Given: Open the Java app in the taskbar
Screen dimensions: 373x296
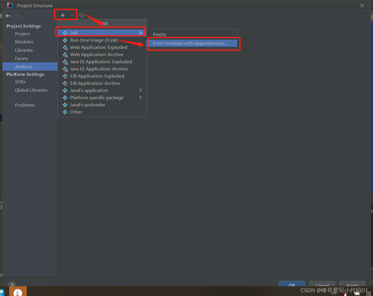Looking at the screenshot, I should (18, 291).
